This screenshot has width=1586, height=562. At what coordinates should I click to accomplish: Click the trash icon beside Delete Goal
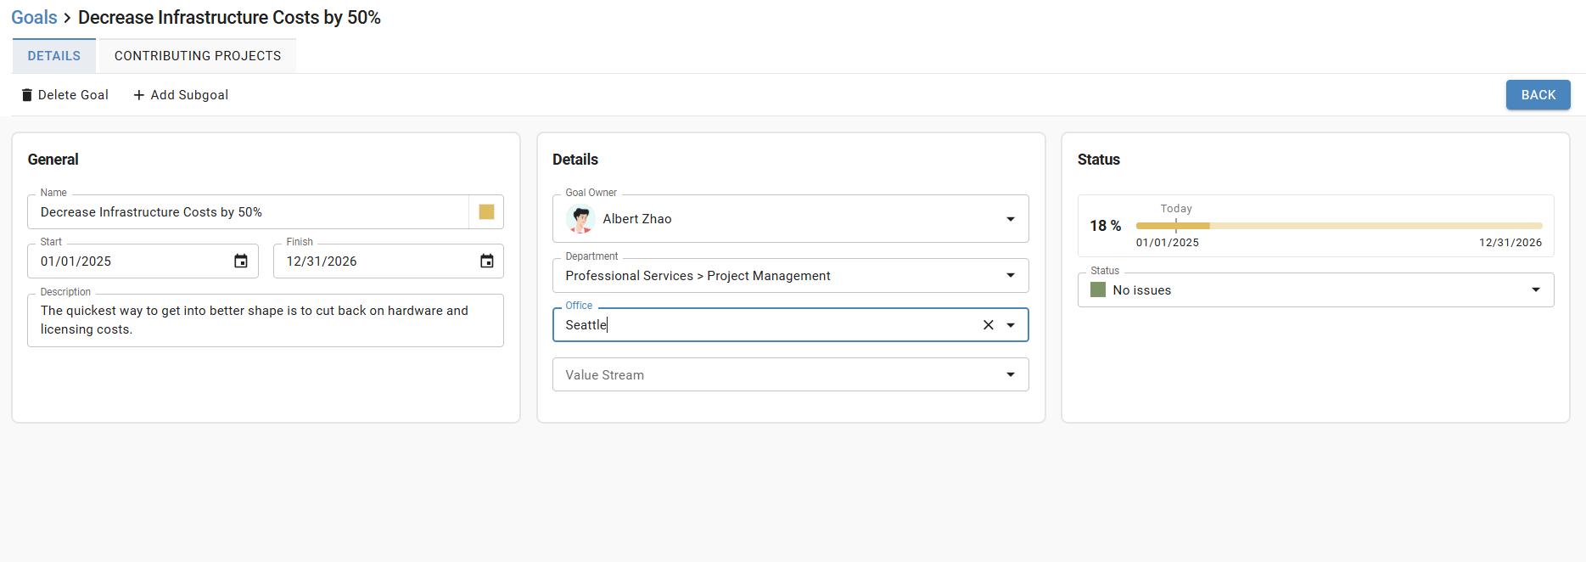tap(27, 95)
